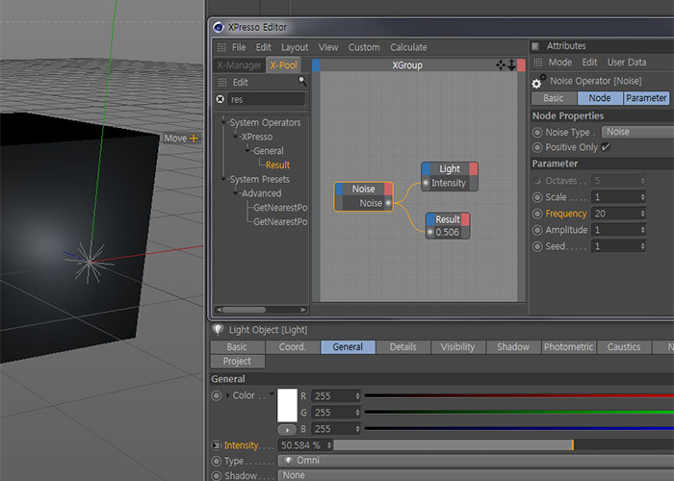Screen dimensions: 674x481
Task: Select the light object gizmo in viewport
Action: click(x=90, y=262)
